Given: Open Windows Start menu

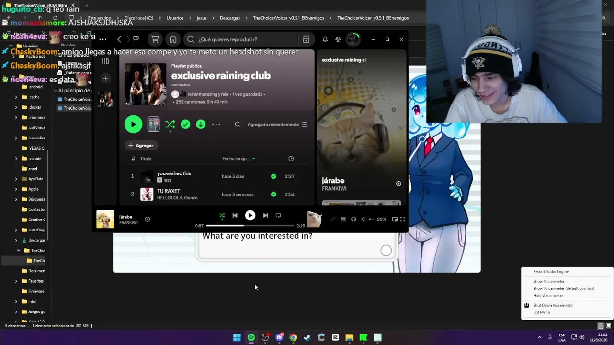Looking at the screenshot, I should coord(237,338).
